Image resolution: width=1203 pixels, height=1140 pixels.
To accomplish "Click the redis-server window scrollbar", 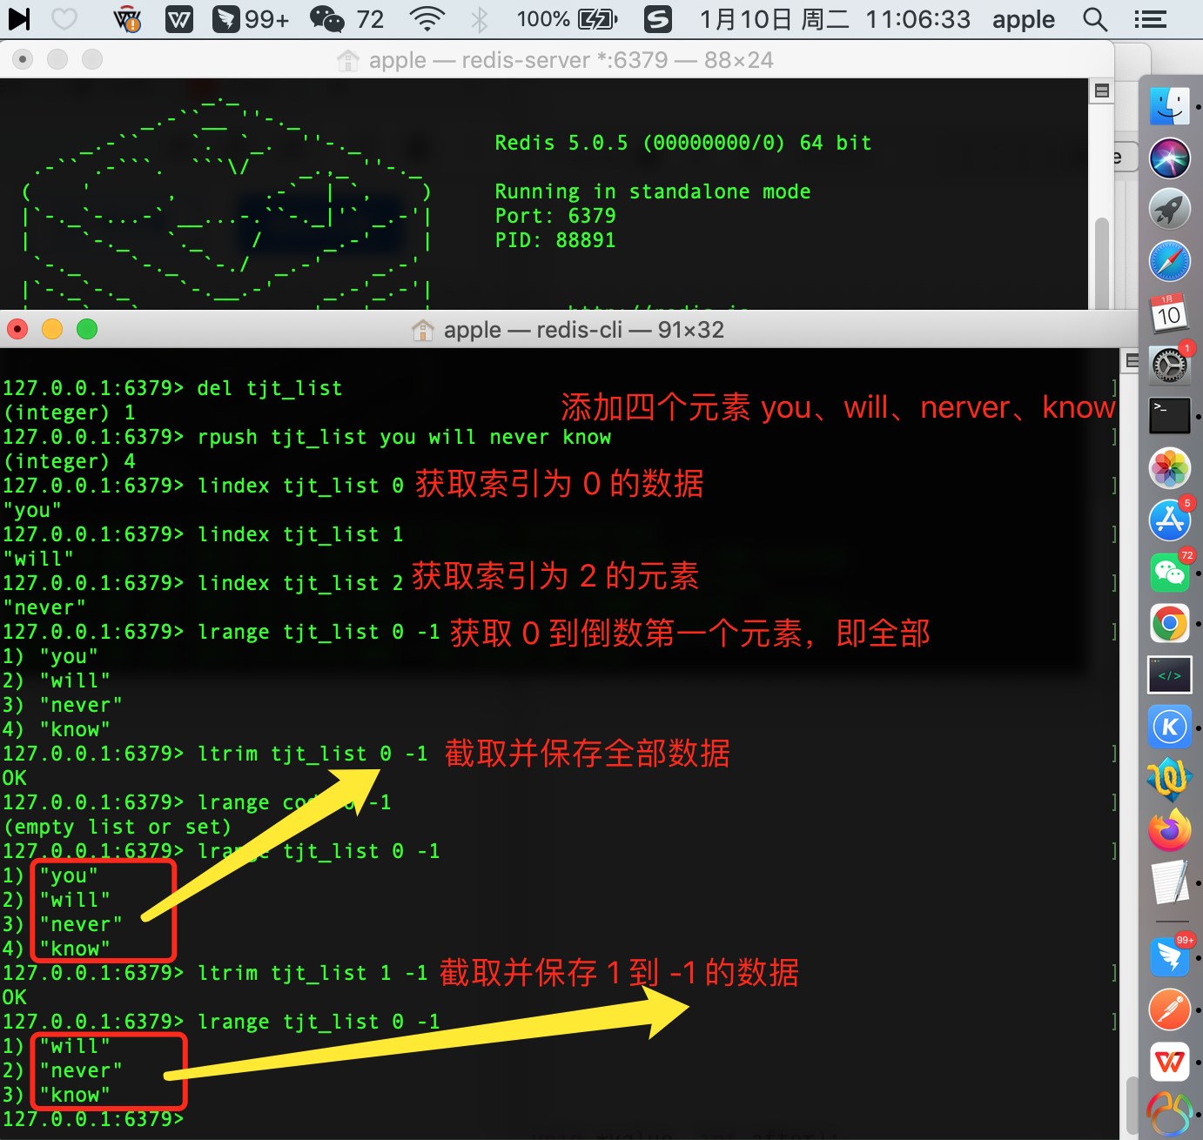I will coord(1102,261).
